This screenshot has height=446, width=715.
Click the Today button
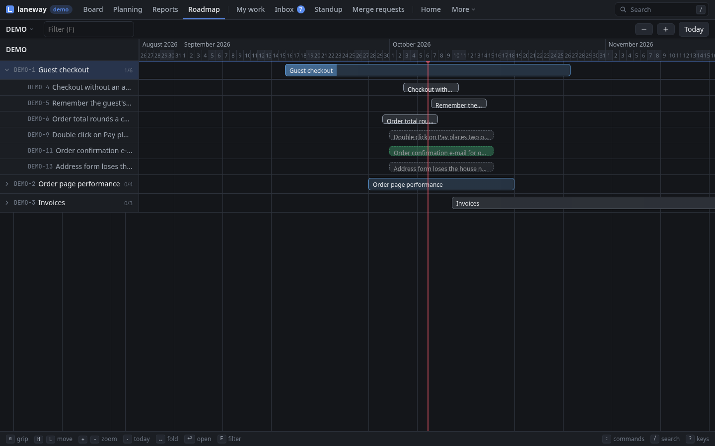pyautogui.click(x=694, y=29)
